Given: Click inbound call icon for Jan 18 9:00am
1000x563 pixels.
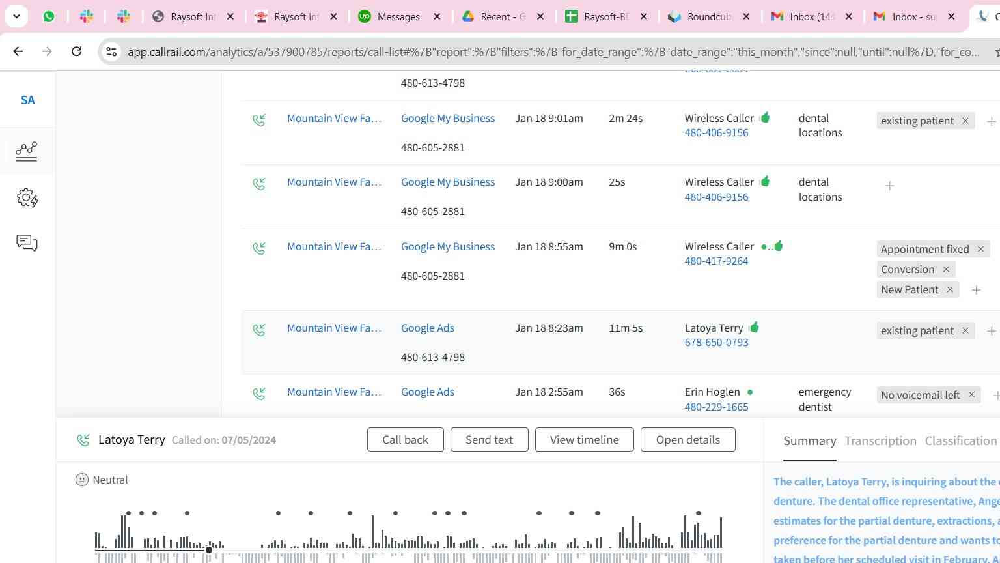Looking at the screenshot, I should 259,184.
